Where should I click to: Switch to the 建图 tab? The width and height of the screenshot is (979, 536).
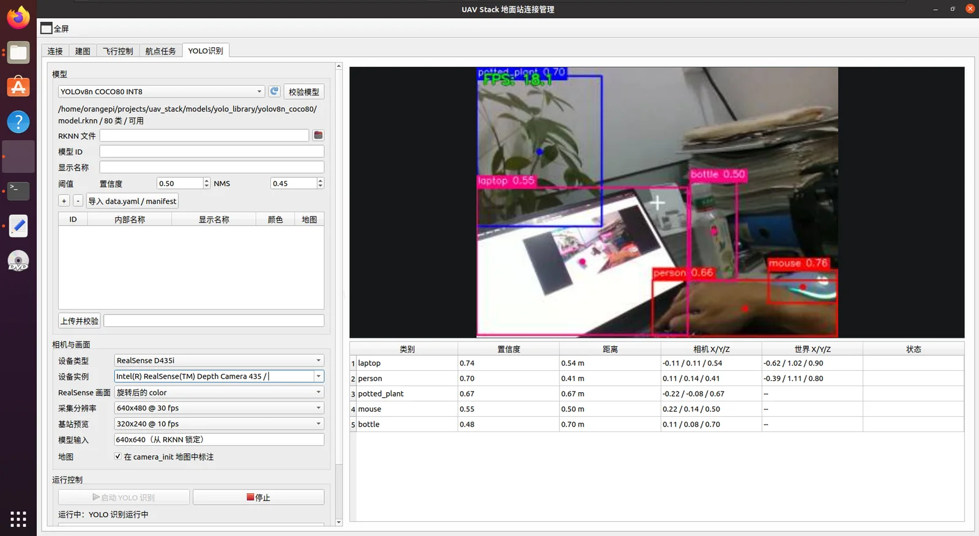pos(83,51)
